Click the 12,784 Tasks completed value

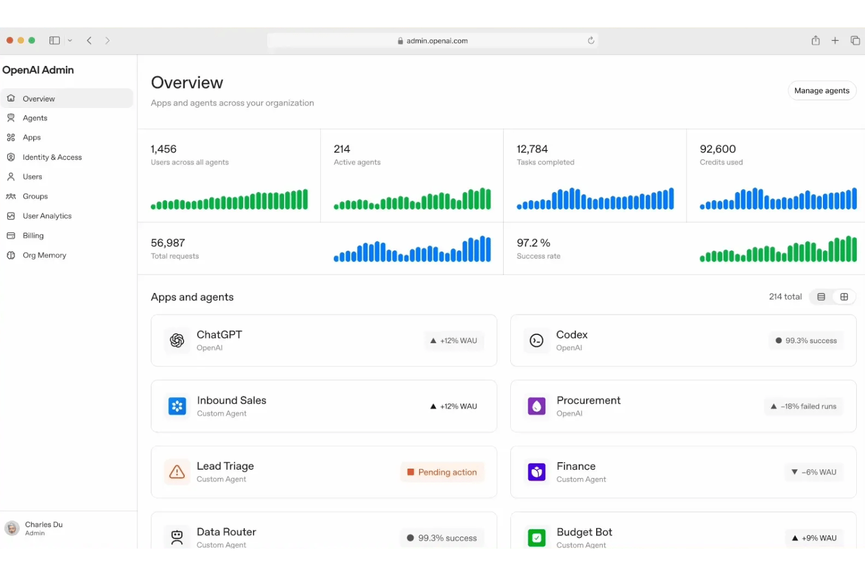click(532, 149)
